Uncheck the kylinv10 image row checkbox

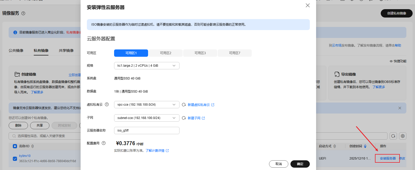pyautogui.click(x=15, y=158)
